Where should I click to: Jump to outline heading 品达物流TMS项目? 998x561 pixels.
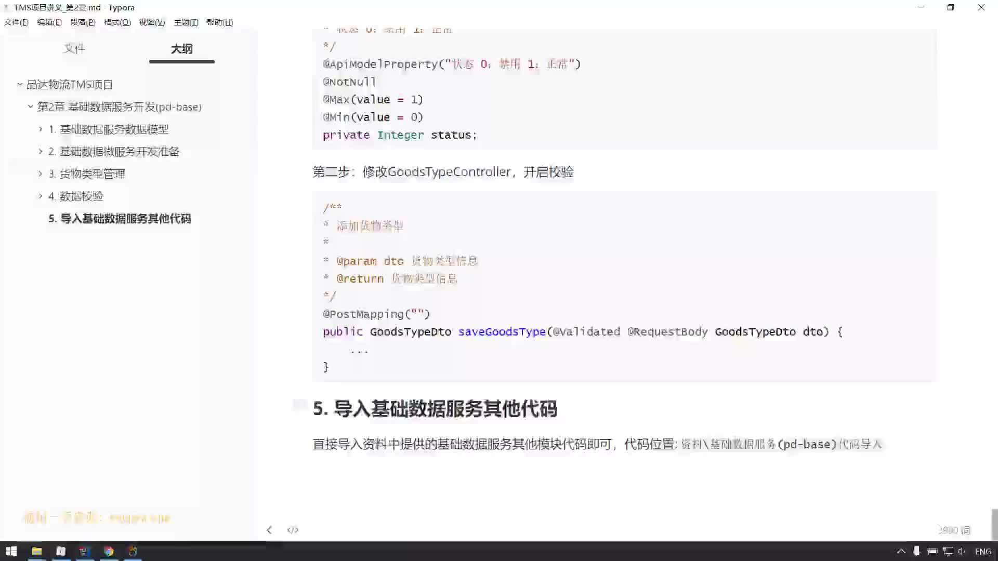(x=70, y=84)
